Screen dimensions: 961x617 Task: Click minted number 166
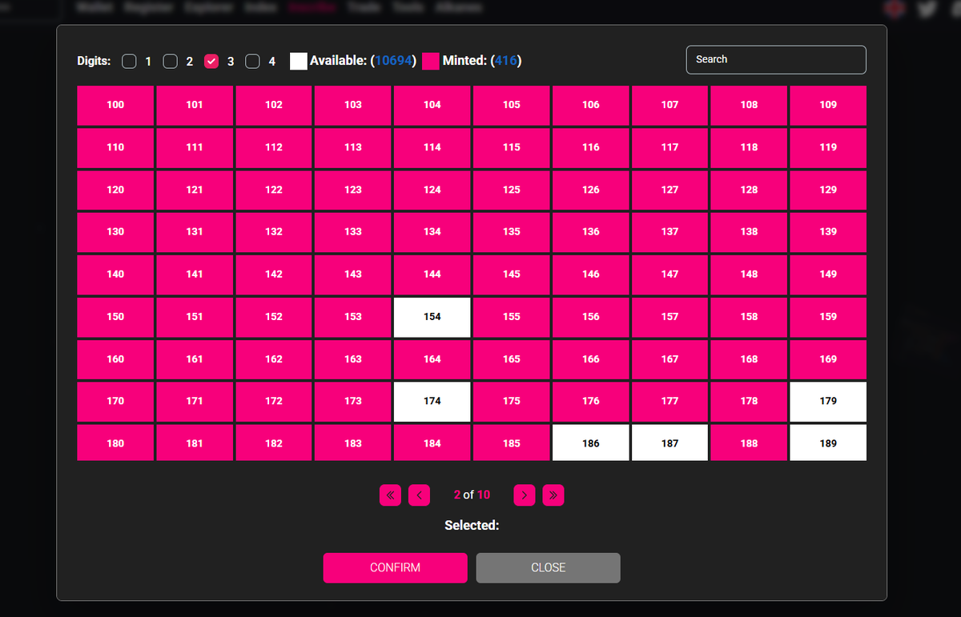[x=591, y=359]
